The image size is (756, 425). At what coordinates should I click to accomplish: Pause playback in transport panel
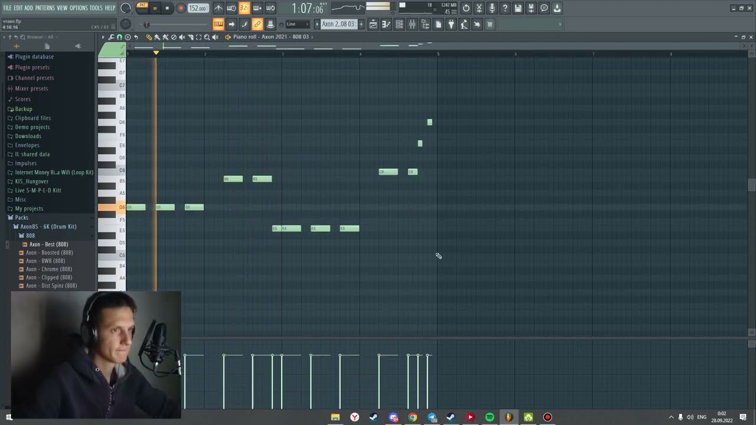155,8
